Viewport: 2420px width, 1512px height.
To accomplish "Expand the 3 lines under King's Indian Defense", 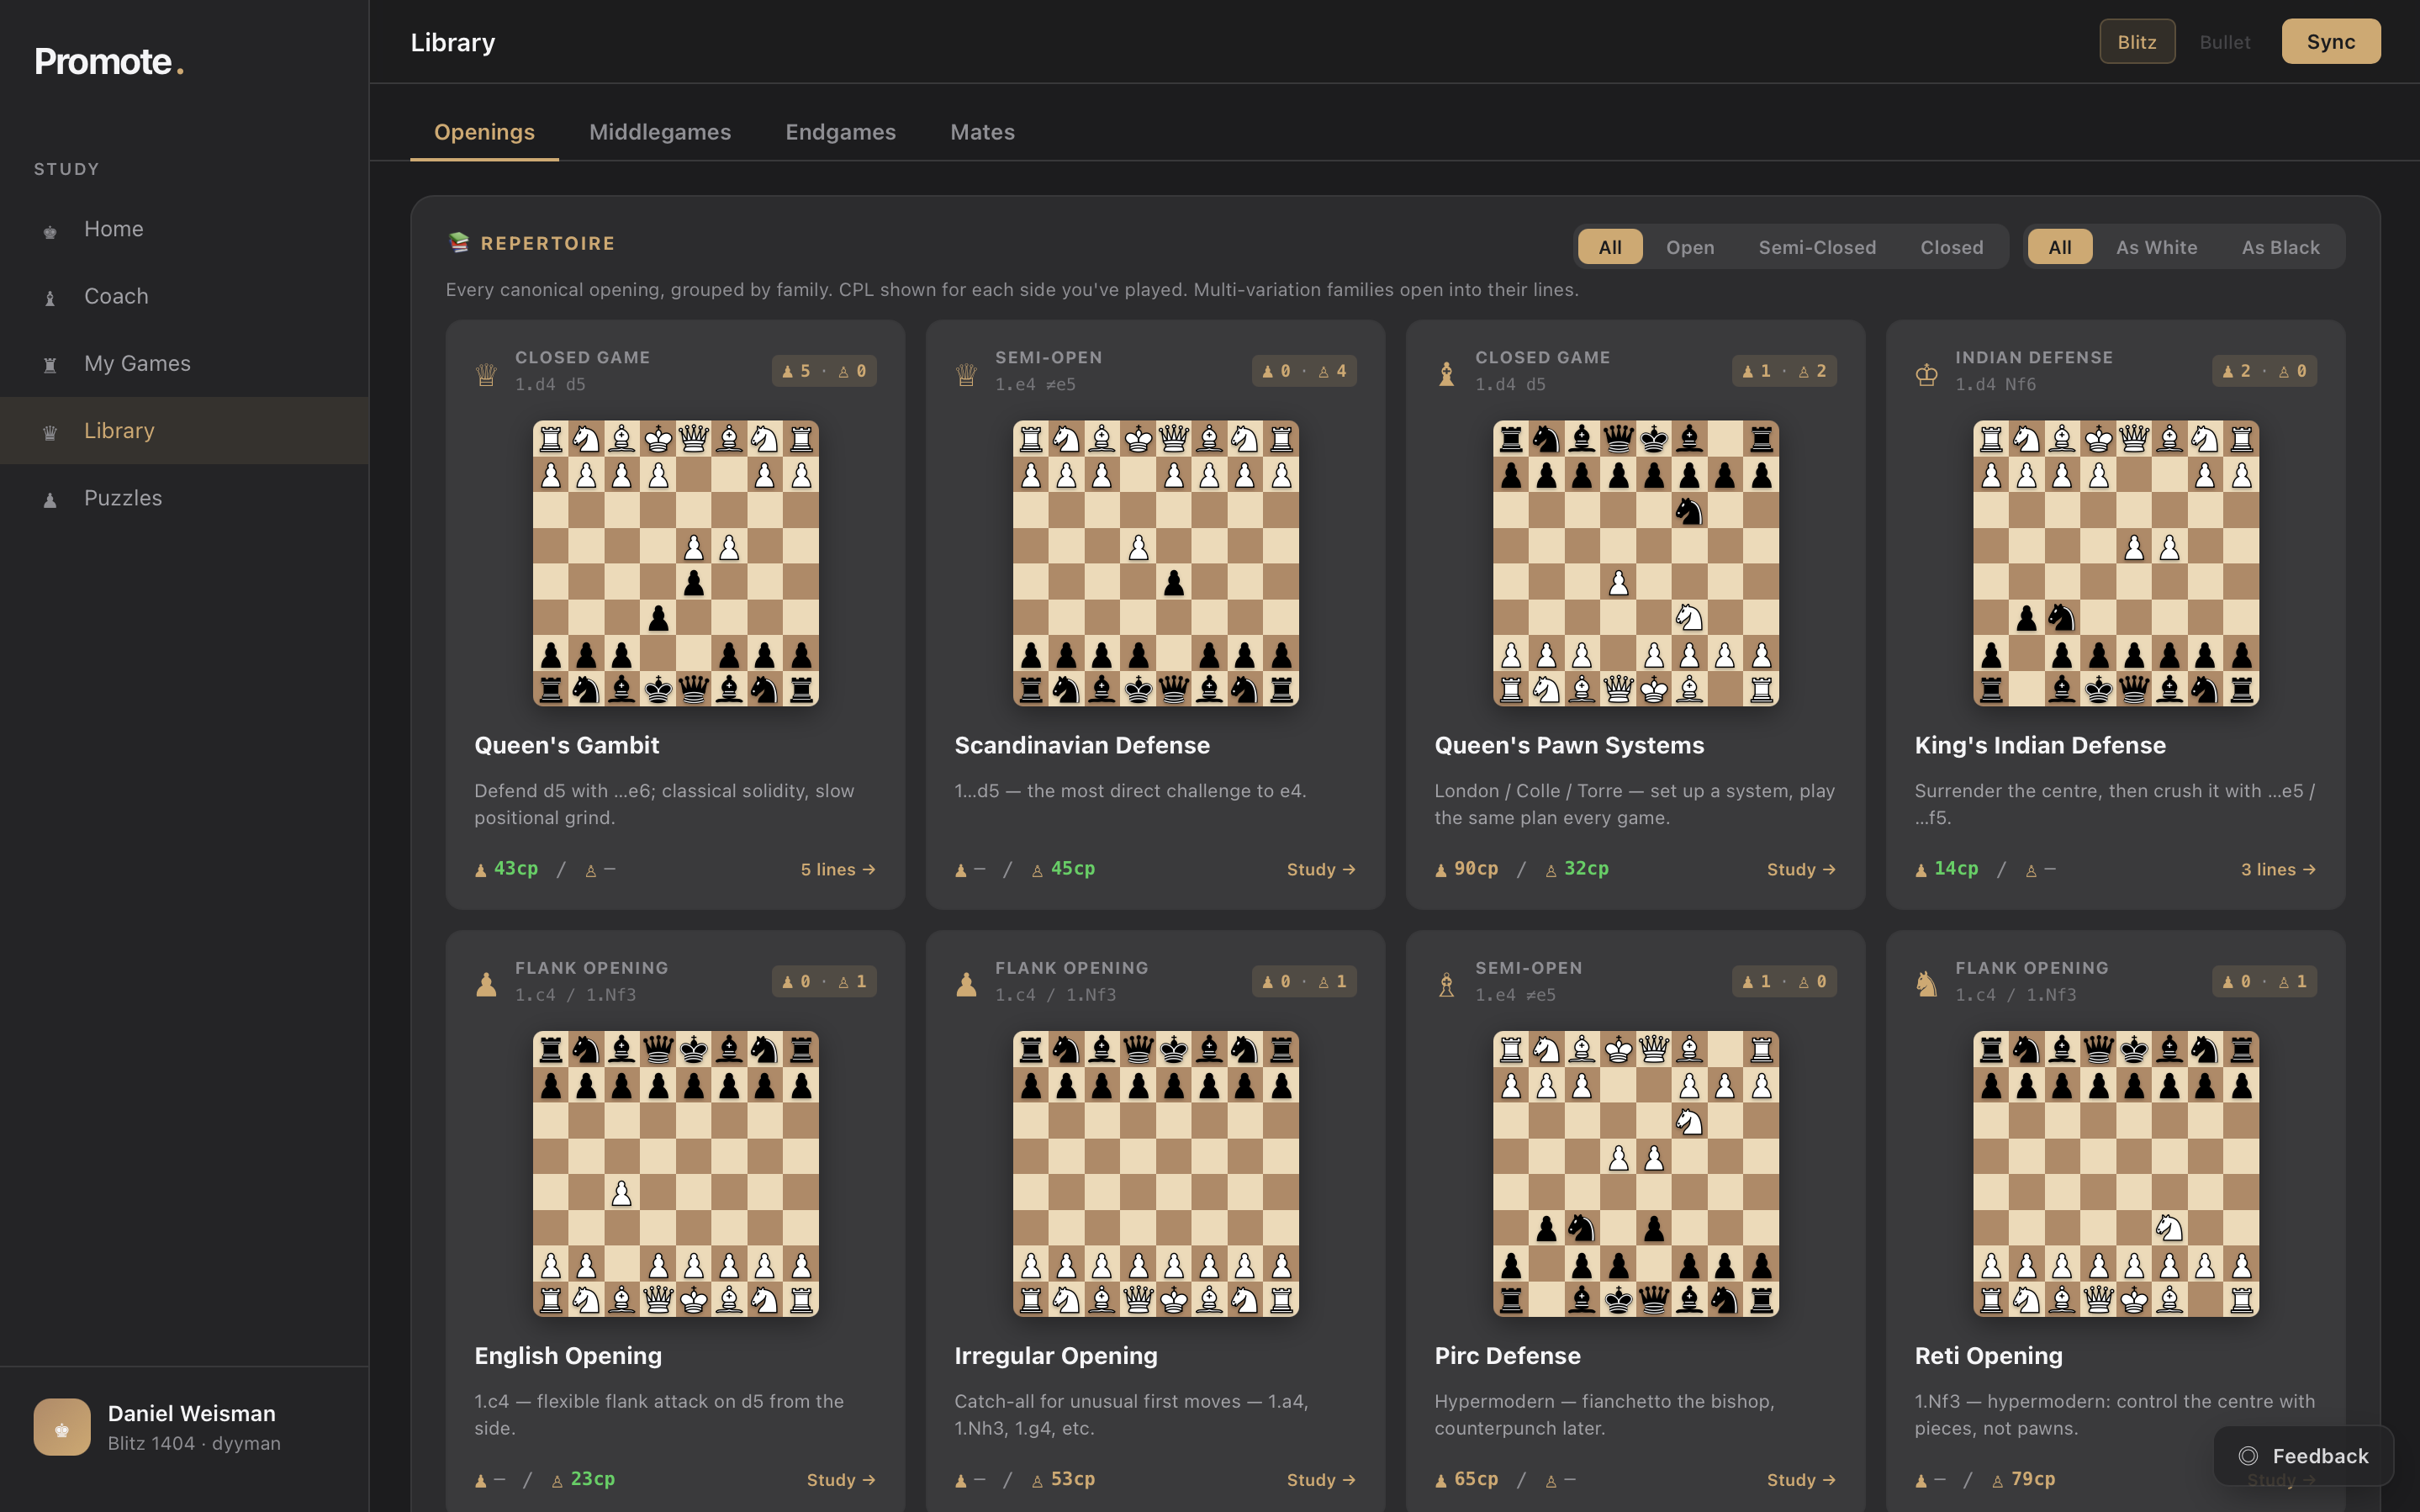I will 2277,869.
